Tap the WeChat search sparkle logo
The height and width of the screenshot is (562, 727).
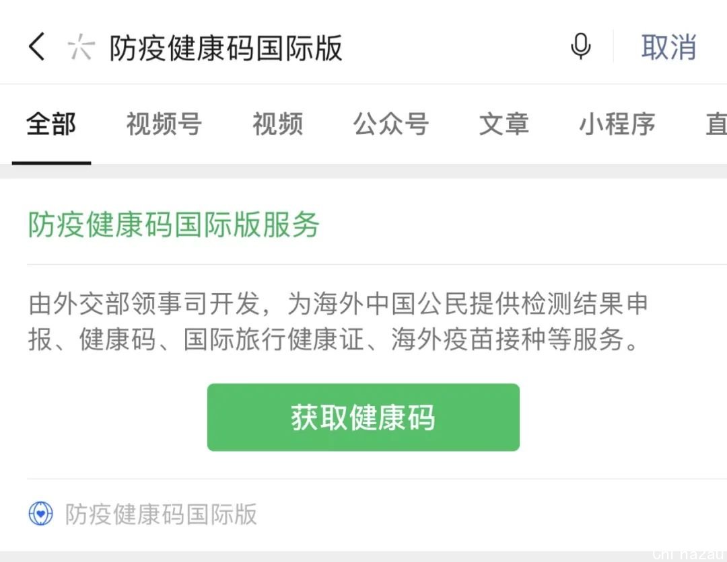coord(81,47)
